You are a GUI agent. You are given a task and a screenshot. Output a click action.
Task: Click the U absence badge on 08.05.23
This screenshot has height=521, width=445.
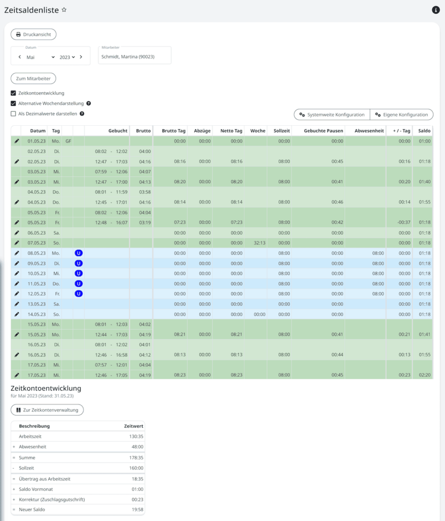coord(79,253)
